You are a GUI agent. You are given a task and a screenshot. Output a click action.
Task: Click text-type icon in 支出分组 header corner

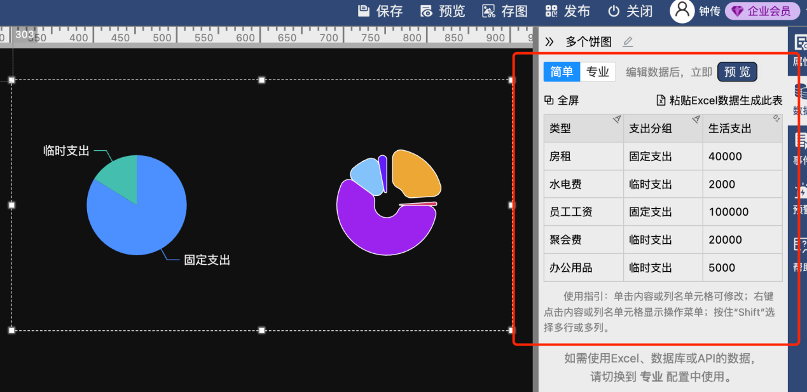coord(696,119)
